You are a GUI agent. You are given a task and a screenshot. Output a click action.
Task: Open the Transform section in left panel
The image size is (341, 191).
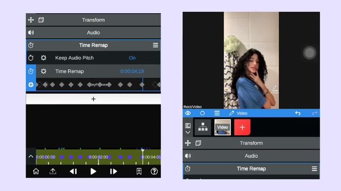[x=93, y=20]
